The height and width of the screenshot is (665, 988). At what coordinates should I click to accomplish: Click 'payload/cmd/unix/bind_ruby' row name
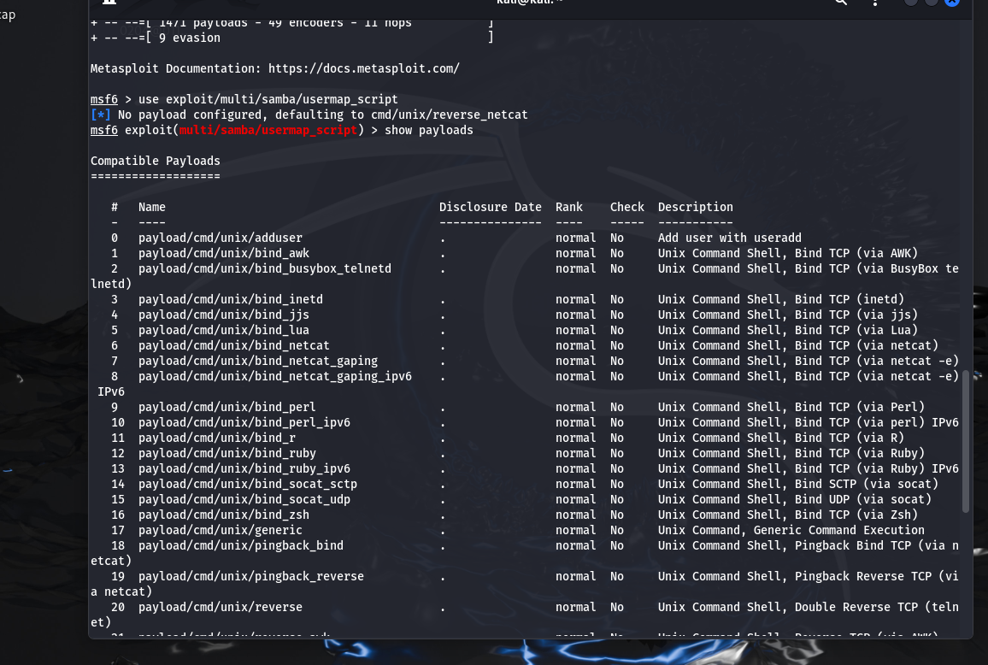[x=226, y=453]
